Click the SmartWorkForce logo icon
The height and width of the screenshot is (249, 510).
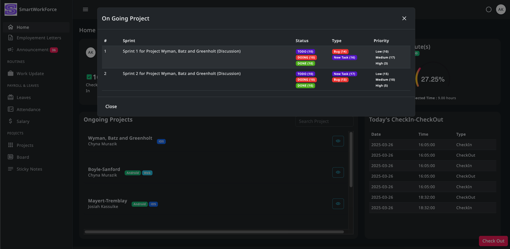click(11, 10)
